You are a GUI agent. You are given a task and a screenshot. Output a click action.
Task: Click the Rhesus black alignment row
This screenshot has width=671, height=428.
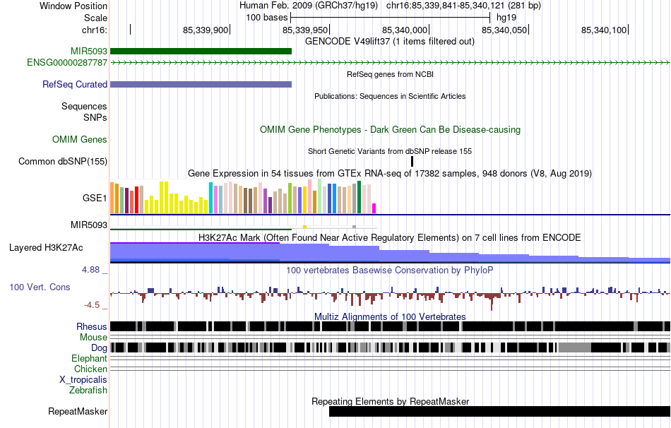pos(391,326)
